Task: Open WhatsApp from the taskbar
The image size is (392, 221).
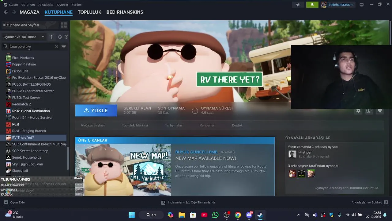Action: coord(215,215)
